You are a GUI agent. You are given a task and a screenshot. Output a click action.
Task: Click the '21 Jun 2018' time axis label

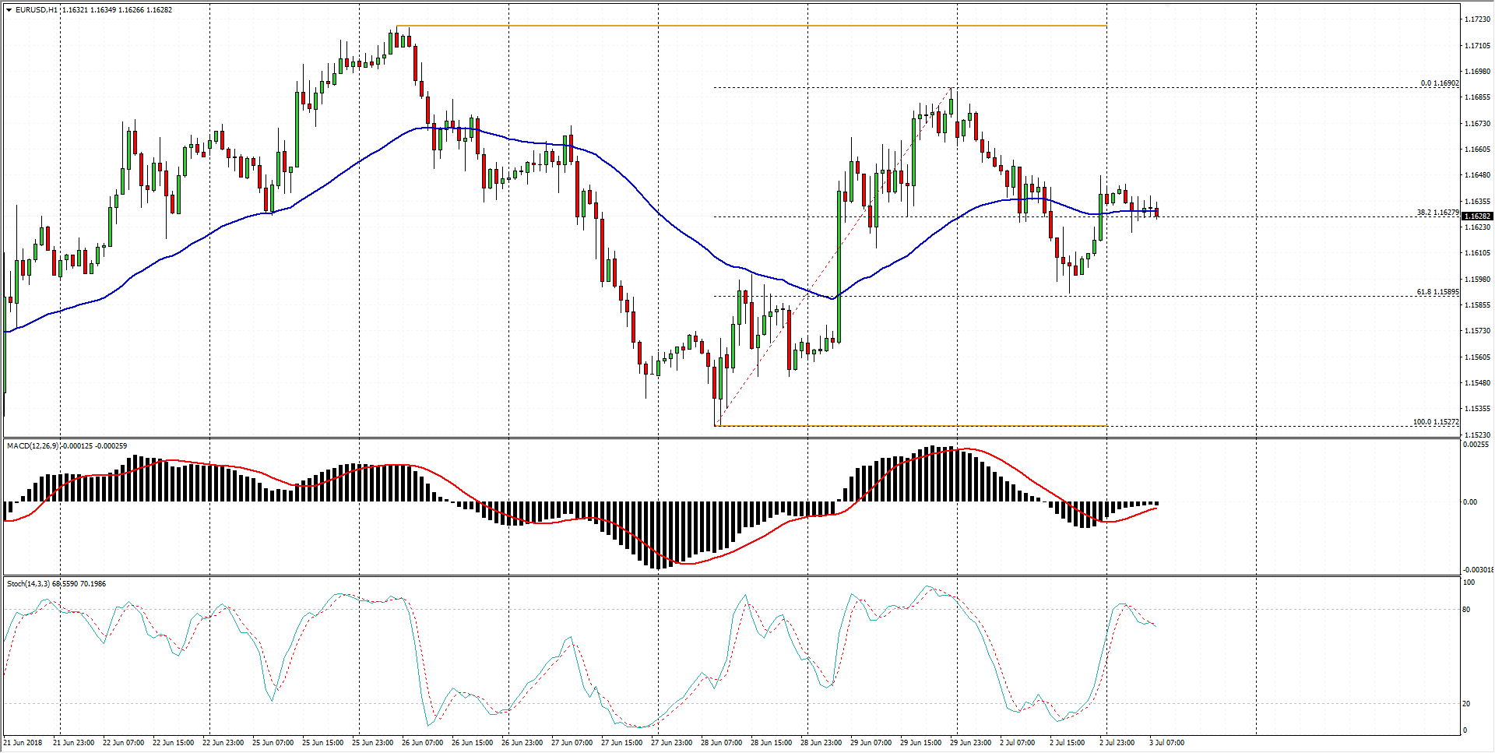[23, 743]
